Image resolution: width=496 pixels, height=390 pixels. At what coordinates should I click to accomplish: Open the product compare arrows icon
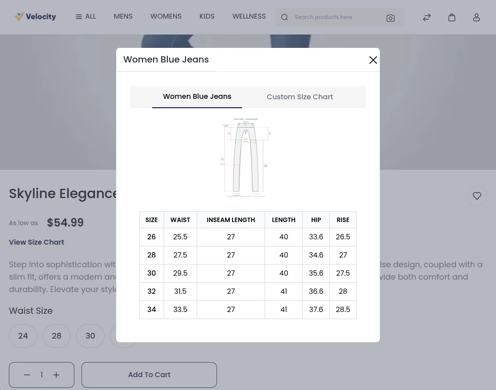(426, 17)
